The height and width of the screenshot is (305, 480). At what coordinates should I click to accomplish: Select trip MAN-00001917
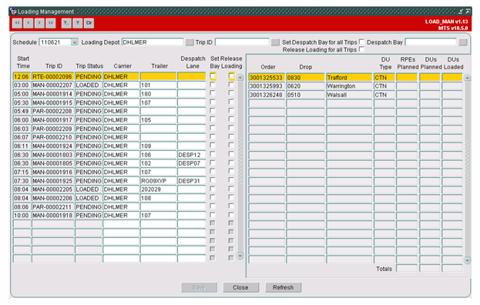pyautogui.click(x=52, y=120)
